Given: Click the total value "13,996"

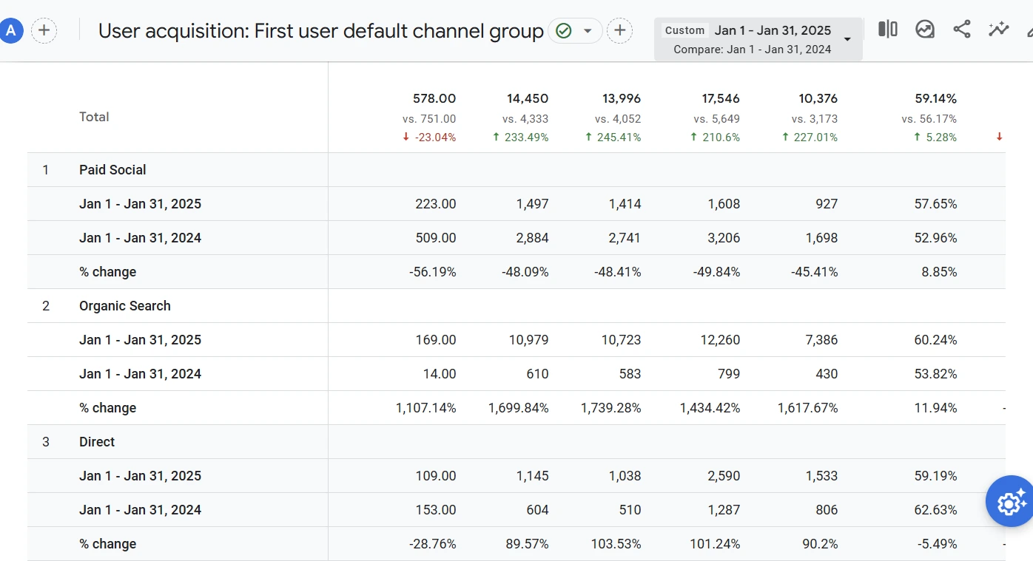Looking at the screenshot, I should point(620,98).
